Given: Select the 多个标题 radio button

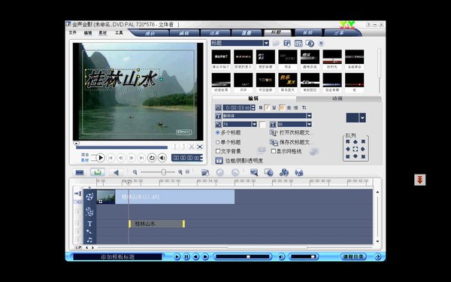Looking at the screenshot, I should coord(218,132).
